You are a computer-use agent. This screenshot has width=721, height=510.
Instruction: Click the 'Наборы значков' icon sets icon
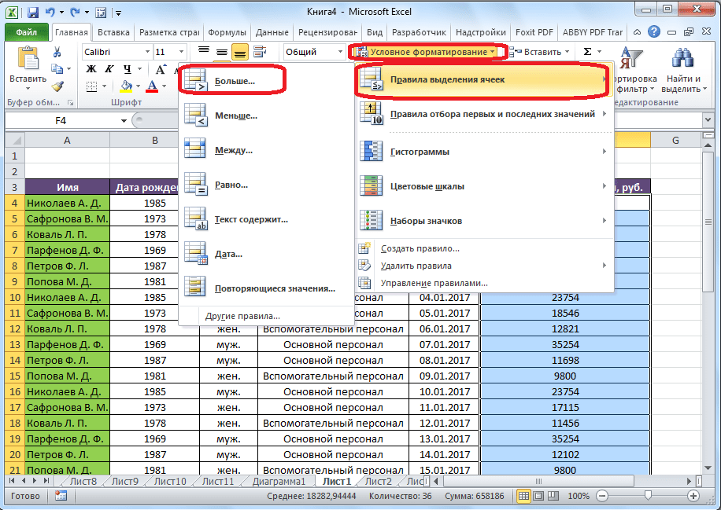click(371, 221)
